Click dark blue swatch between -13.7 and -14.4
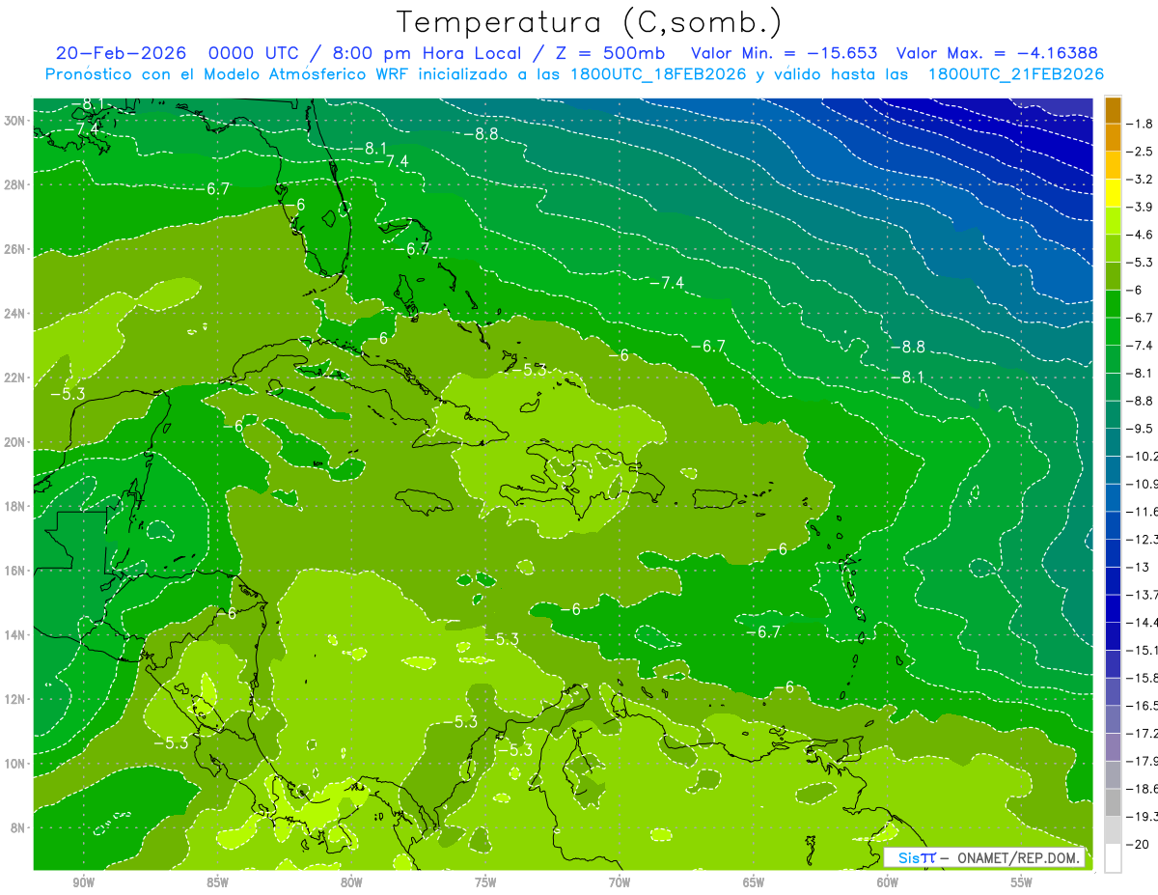This screenshot has width=1158, height=895. [x=1113, y=608]
